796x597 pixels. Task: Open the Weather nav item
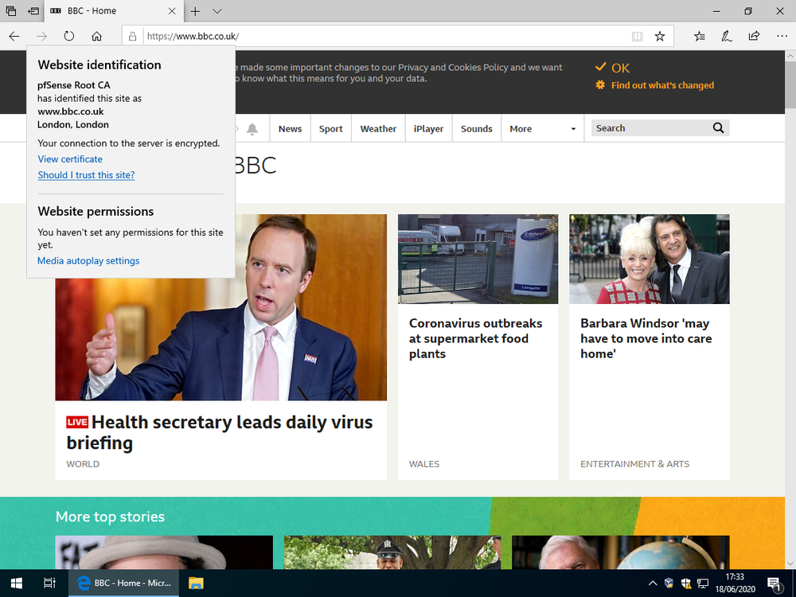(378, 129)
